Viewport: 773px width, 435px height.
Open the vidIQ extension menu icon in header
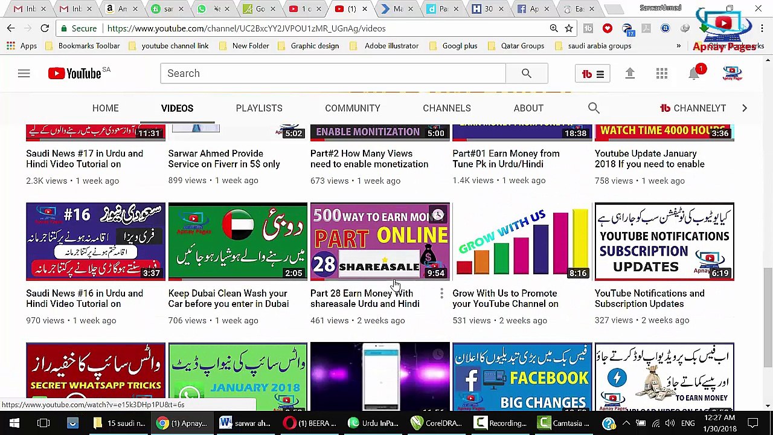coord(592,74)
